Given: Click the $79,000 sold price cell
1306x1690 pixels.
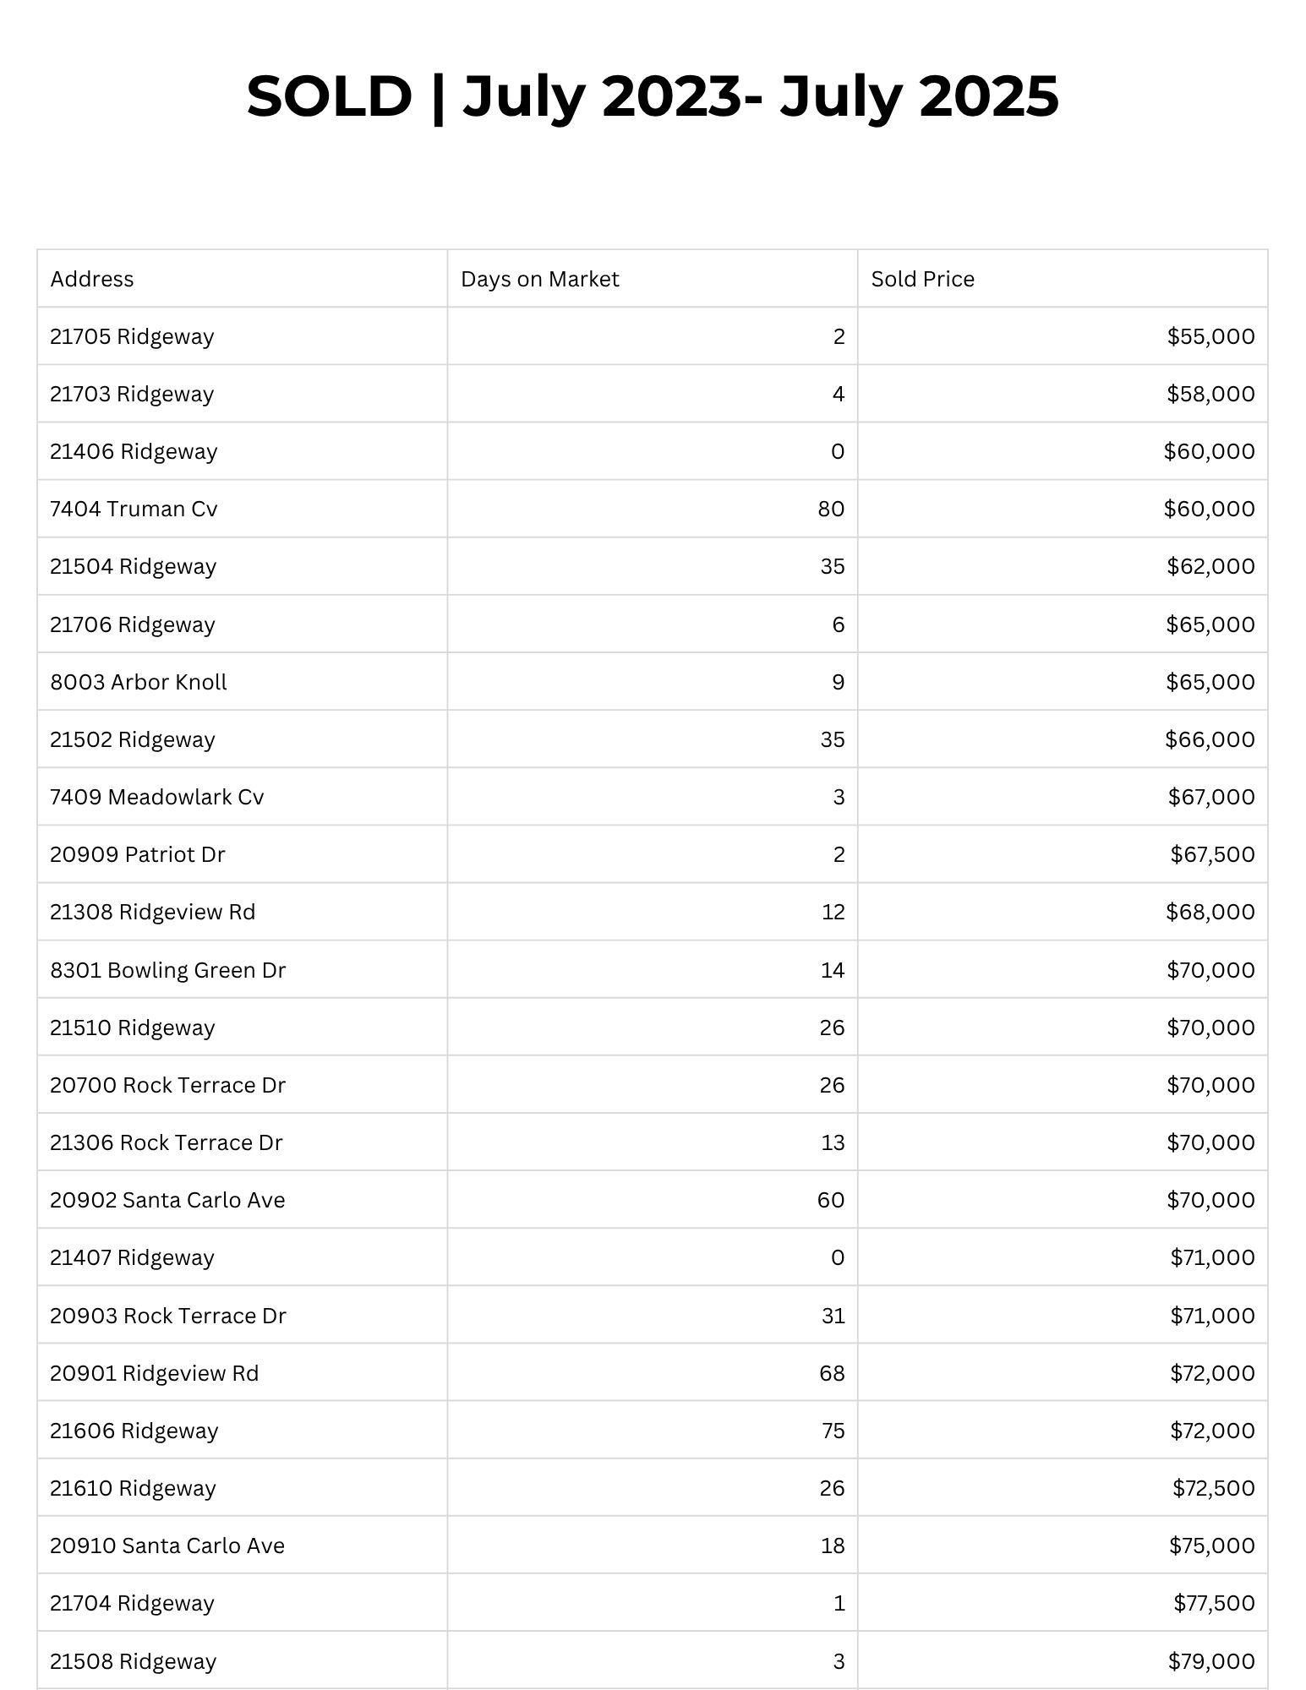Looking at the screenshot, I should tap(1211, 1661).
